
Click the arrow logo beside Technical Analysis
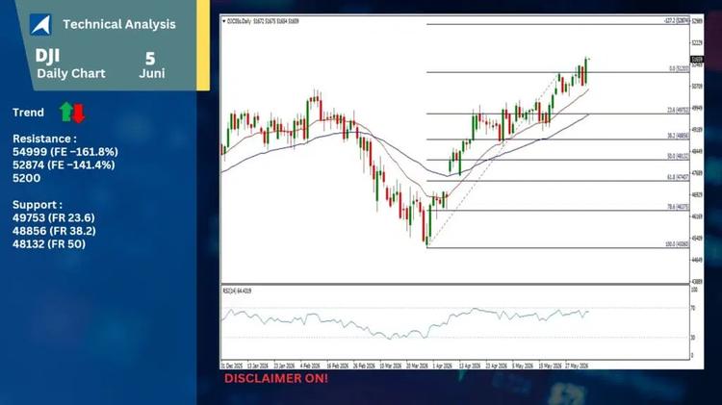[x=40, y=24]
